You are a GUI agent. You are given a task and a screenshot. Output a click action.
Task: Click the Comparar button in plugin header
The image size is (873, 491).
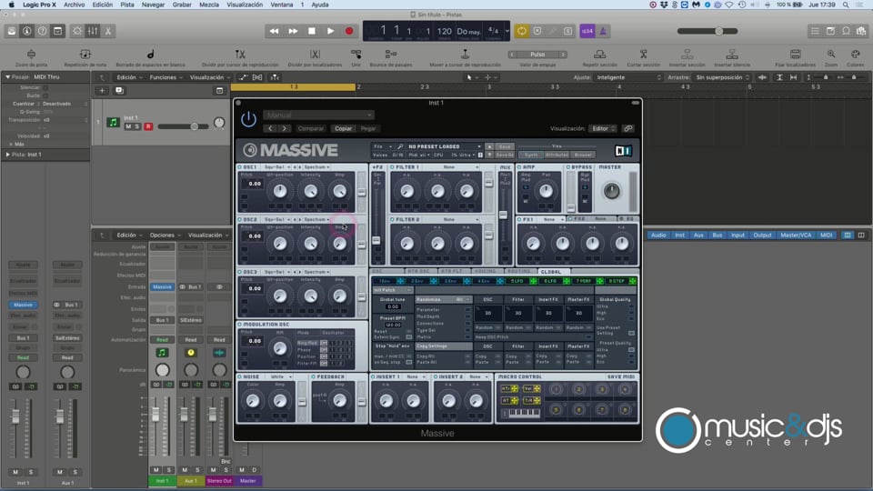coord(311,128)
